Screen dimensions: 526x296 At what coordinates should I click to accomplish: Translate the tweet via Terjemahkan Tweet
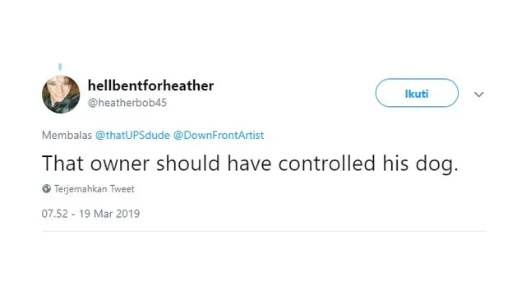click(95, 189)
